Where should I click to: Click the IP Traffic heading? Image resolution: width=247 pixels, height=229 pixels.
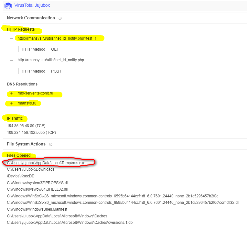point(15,118)
